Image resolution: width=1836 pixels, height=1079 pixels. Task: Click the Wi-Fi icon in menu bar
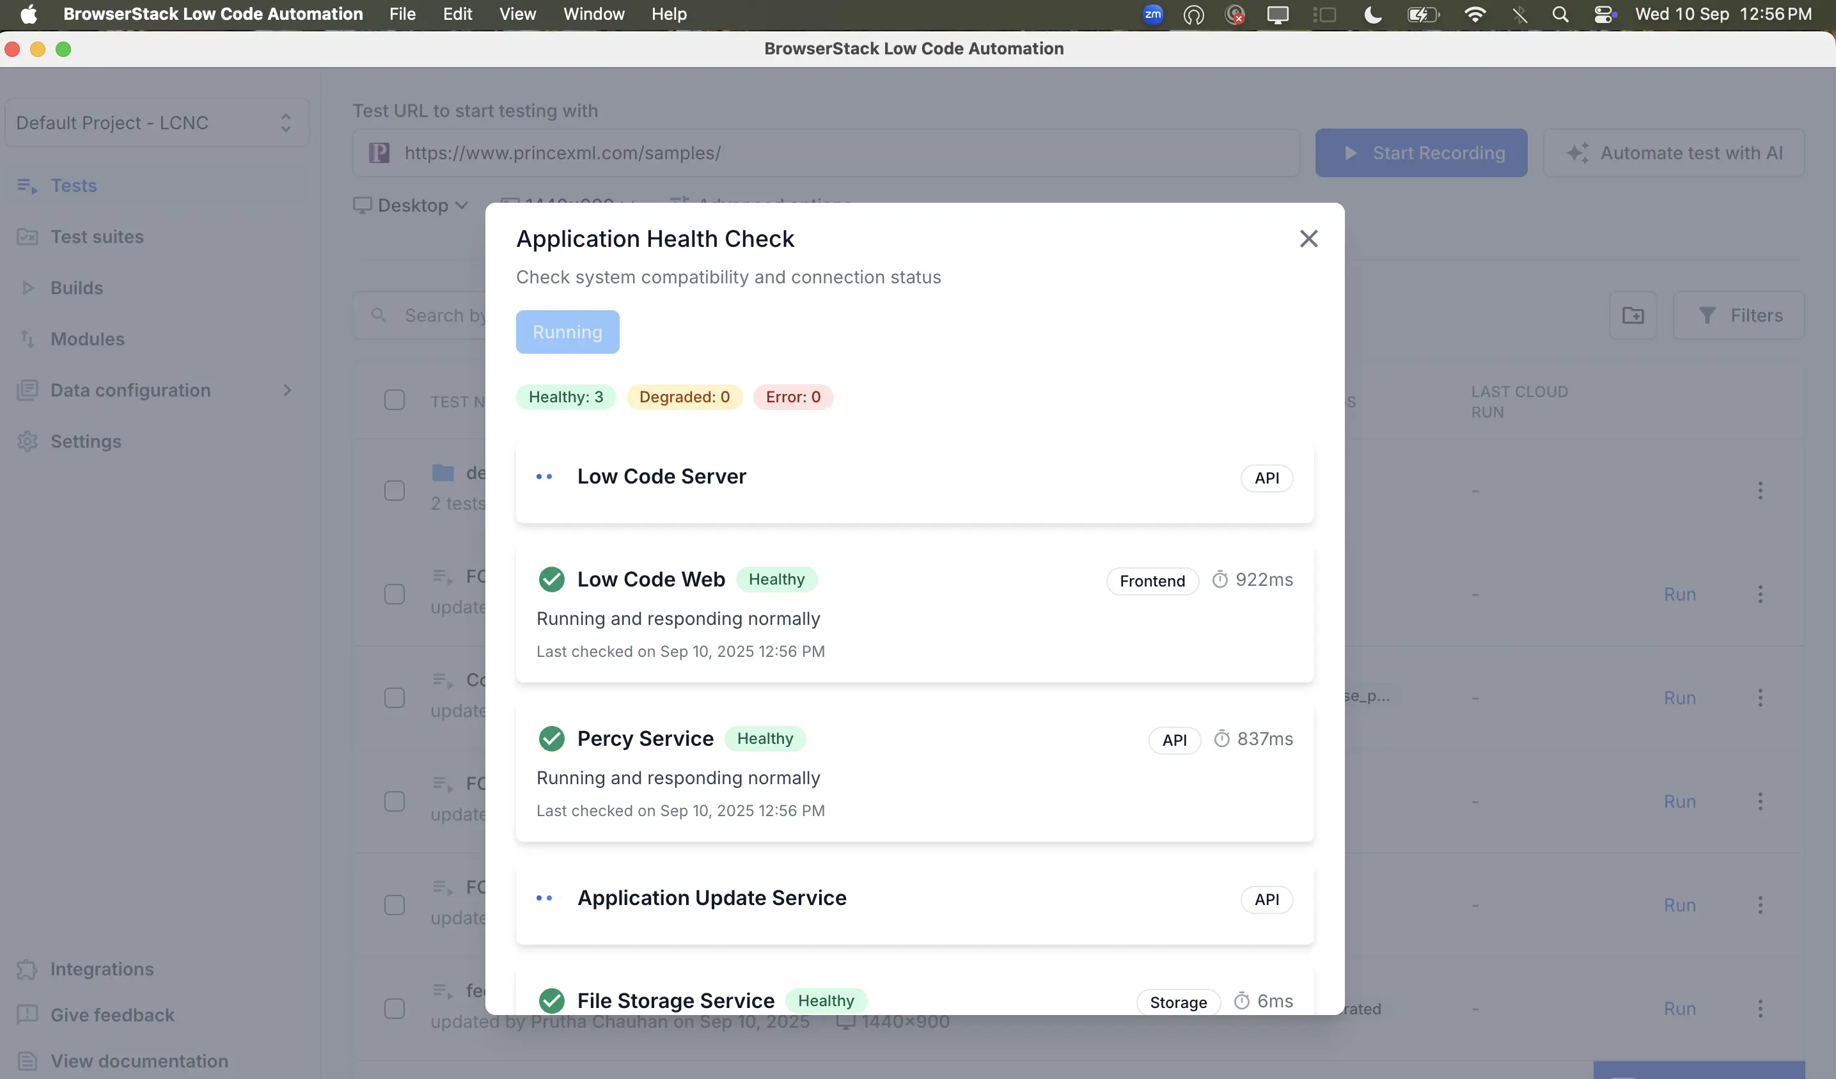click(1475, 14)
